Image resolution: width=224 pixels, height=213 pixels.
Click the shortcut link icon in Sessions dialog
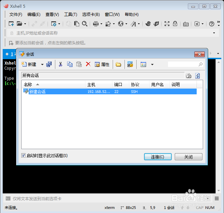[130, 65]
